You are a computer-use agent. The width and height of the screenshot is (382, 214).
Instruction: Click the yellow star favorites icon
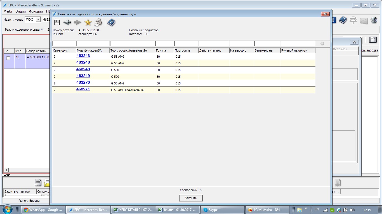88,23
